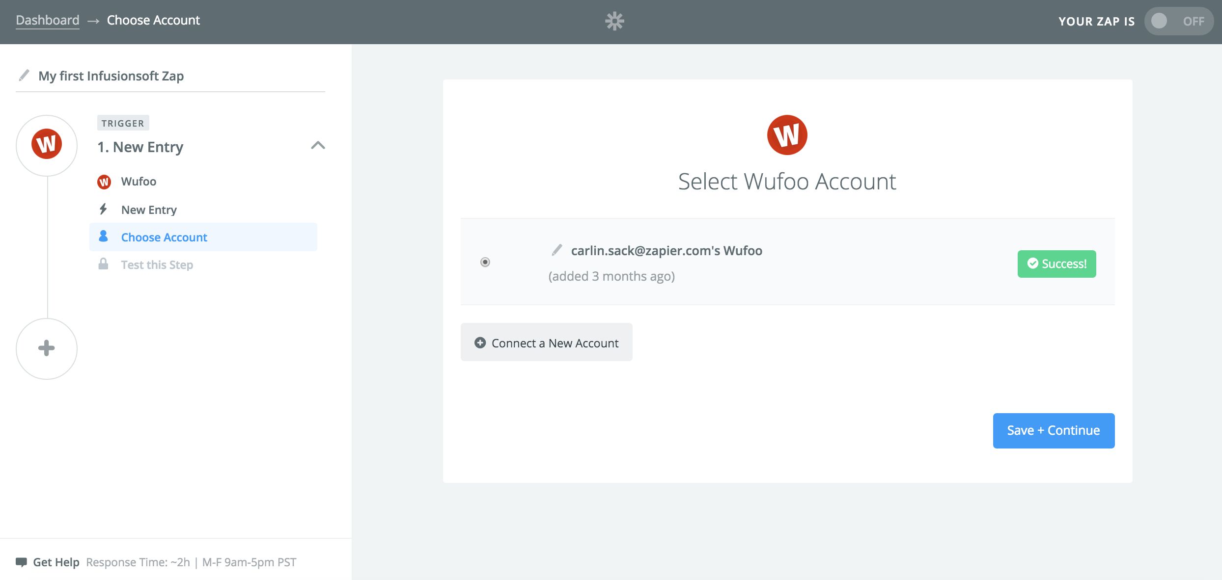Click the large Wufoo trigger circle icon
The height and width of the screenshot is (580, 1222).
point(47,145)
